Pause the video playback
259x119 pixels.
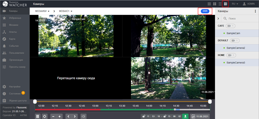pos(38,116)
